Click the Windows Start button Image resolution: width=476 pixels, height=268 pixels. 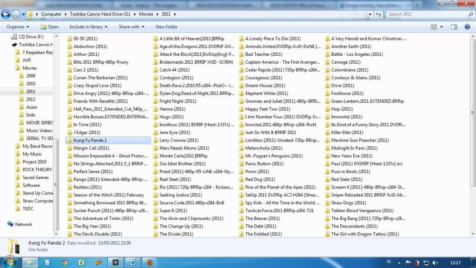point(10,262)
